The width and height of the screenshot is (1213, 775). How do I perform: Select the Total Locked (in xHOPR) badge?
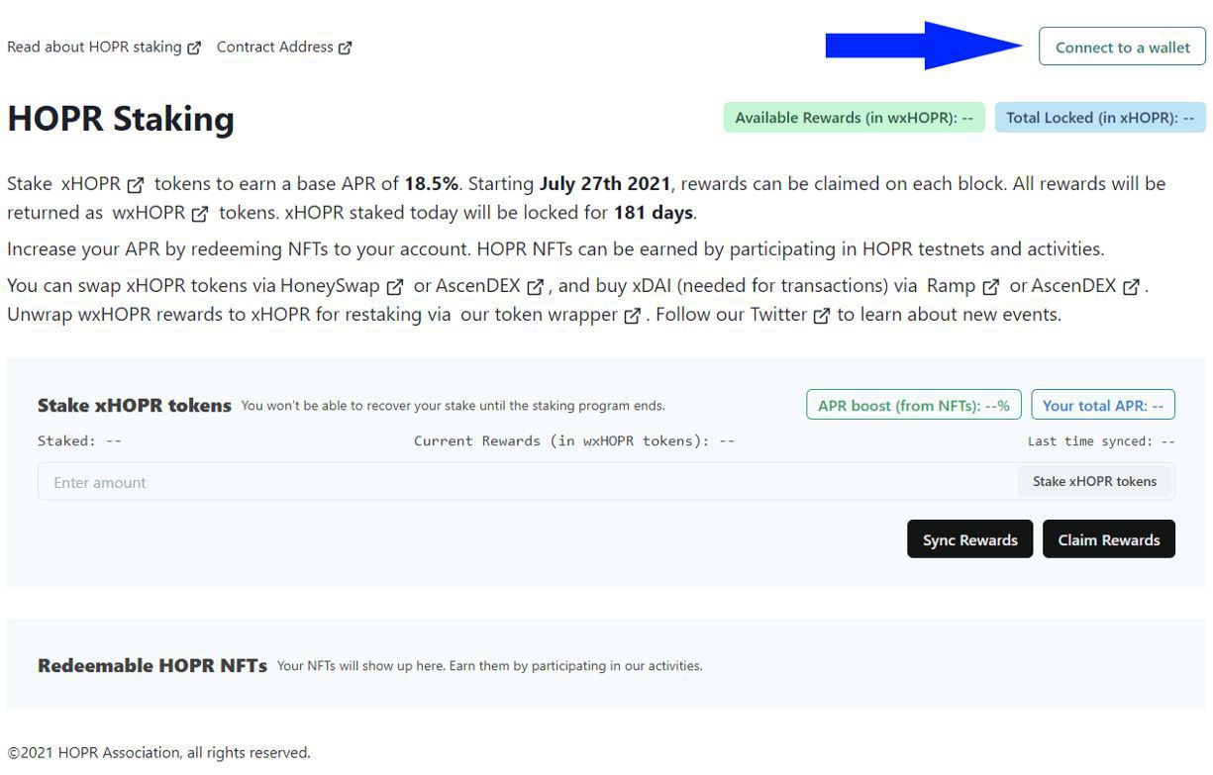pos(1100,118)
